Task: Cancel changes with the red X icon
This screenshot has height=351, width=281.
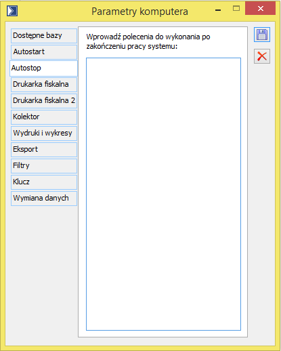Action: pos(262,56)
